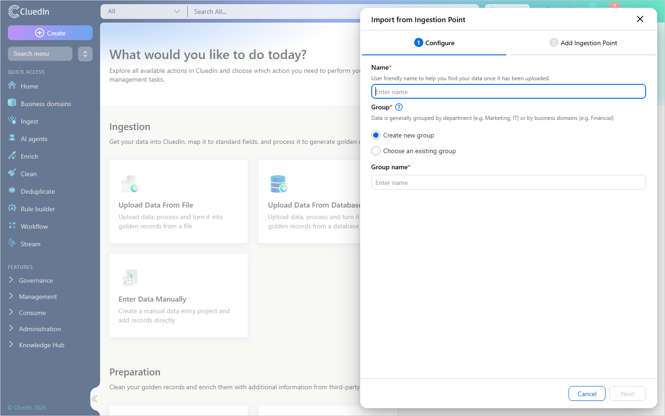Open the AI agents section
Image resolution: width=665 pixels, height=416 pixels.
tap(34, 139)
